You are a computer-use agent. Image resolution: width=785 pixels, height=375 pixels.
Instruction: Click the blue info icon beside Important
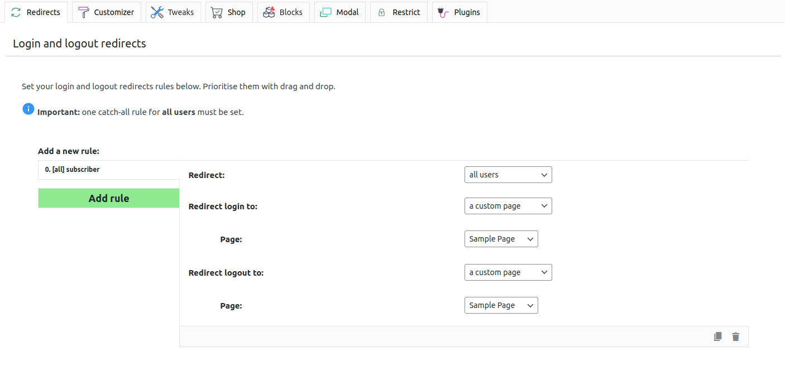(28, 109)
